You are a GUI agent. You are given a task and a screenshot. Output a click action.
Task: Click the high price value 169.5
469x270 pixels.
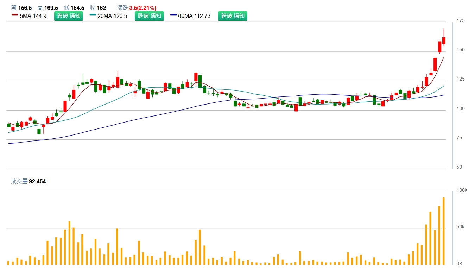[51, 8]
